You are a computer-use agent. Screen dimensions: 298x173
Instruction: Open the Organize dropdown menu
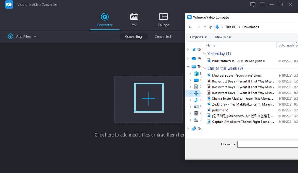198,37
